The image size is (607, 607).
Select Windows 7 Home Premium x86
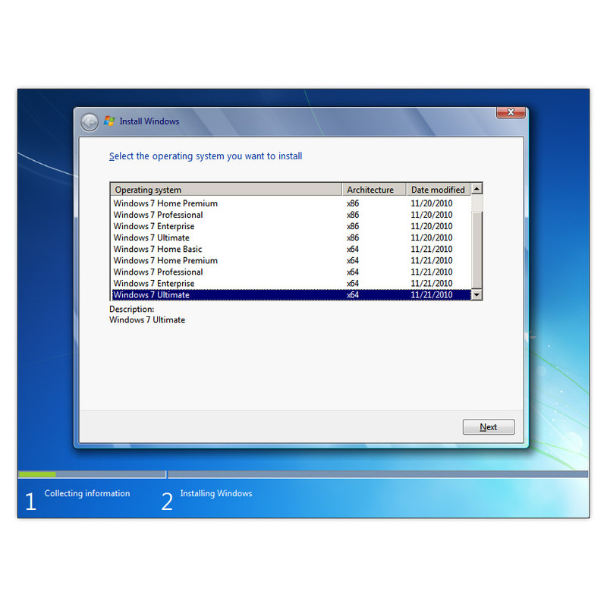291,203
